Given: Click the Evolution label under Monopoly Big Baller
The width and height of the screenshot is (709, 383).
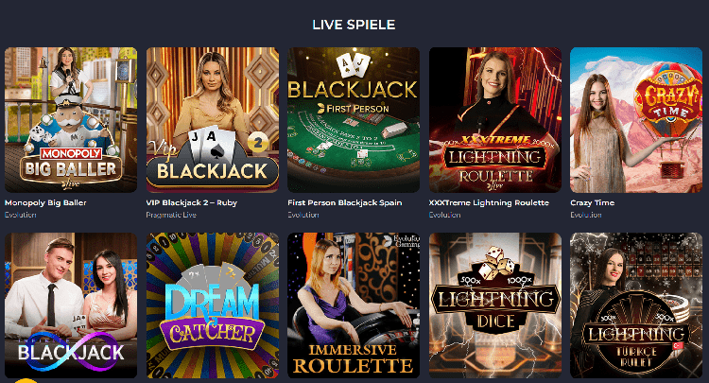Looking at the screenshot, I should click(x=21, y=215).
